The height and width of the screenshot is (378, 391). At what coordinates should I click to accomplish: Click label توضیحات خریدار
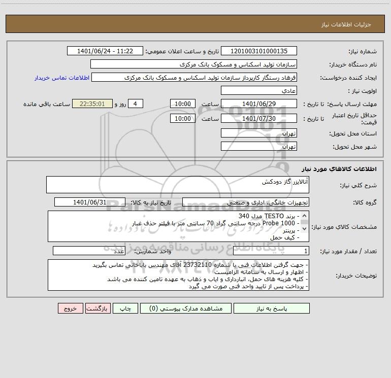pos(356,276)
